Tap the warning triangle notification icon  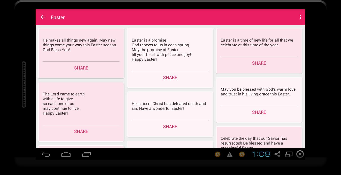[x=230, y=154]
